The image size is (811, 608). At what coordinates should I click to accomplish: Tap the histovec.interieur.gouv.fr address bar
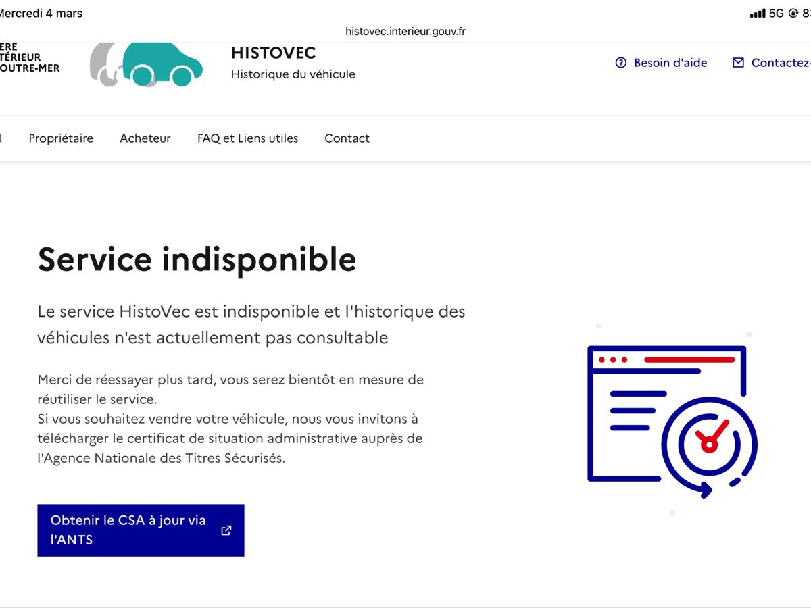tap(405, 31)
